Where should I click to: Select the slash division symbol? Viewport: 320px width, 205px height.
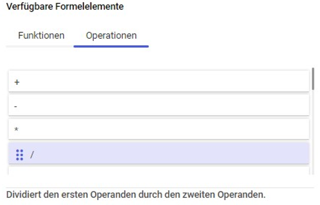[x=32, y=155]
